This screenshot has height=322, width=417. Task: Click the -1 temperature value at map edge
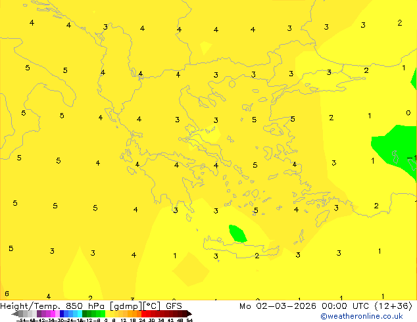[412, 158]
